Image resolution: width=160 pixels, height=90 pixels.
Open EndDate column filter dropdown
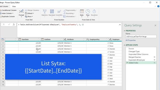pyautogui.click(x=62, y=39)
